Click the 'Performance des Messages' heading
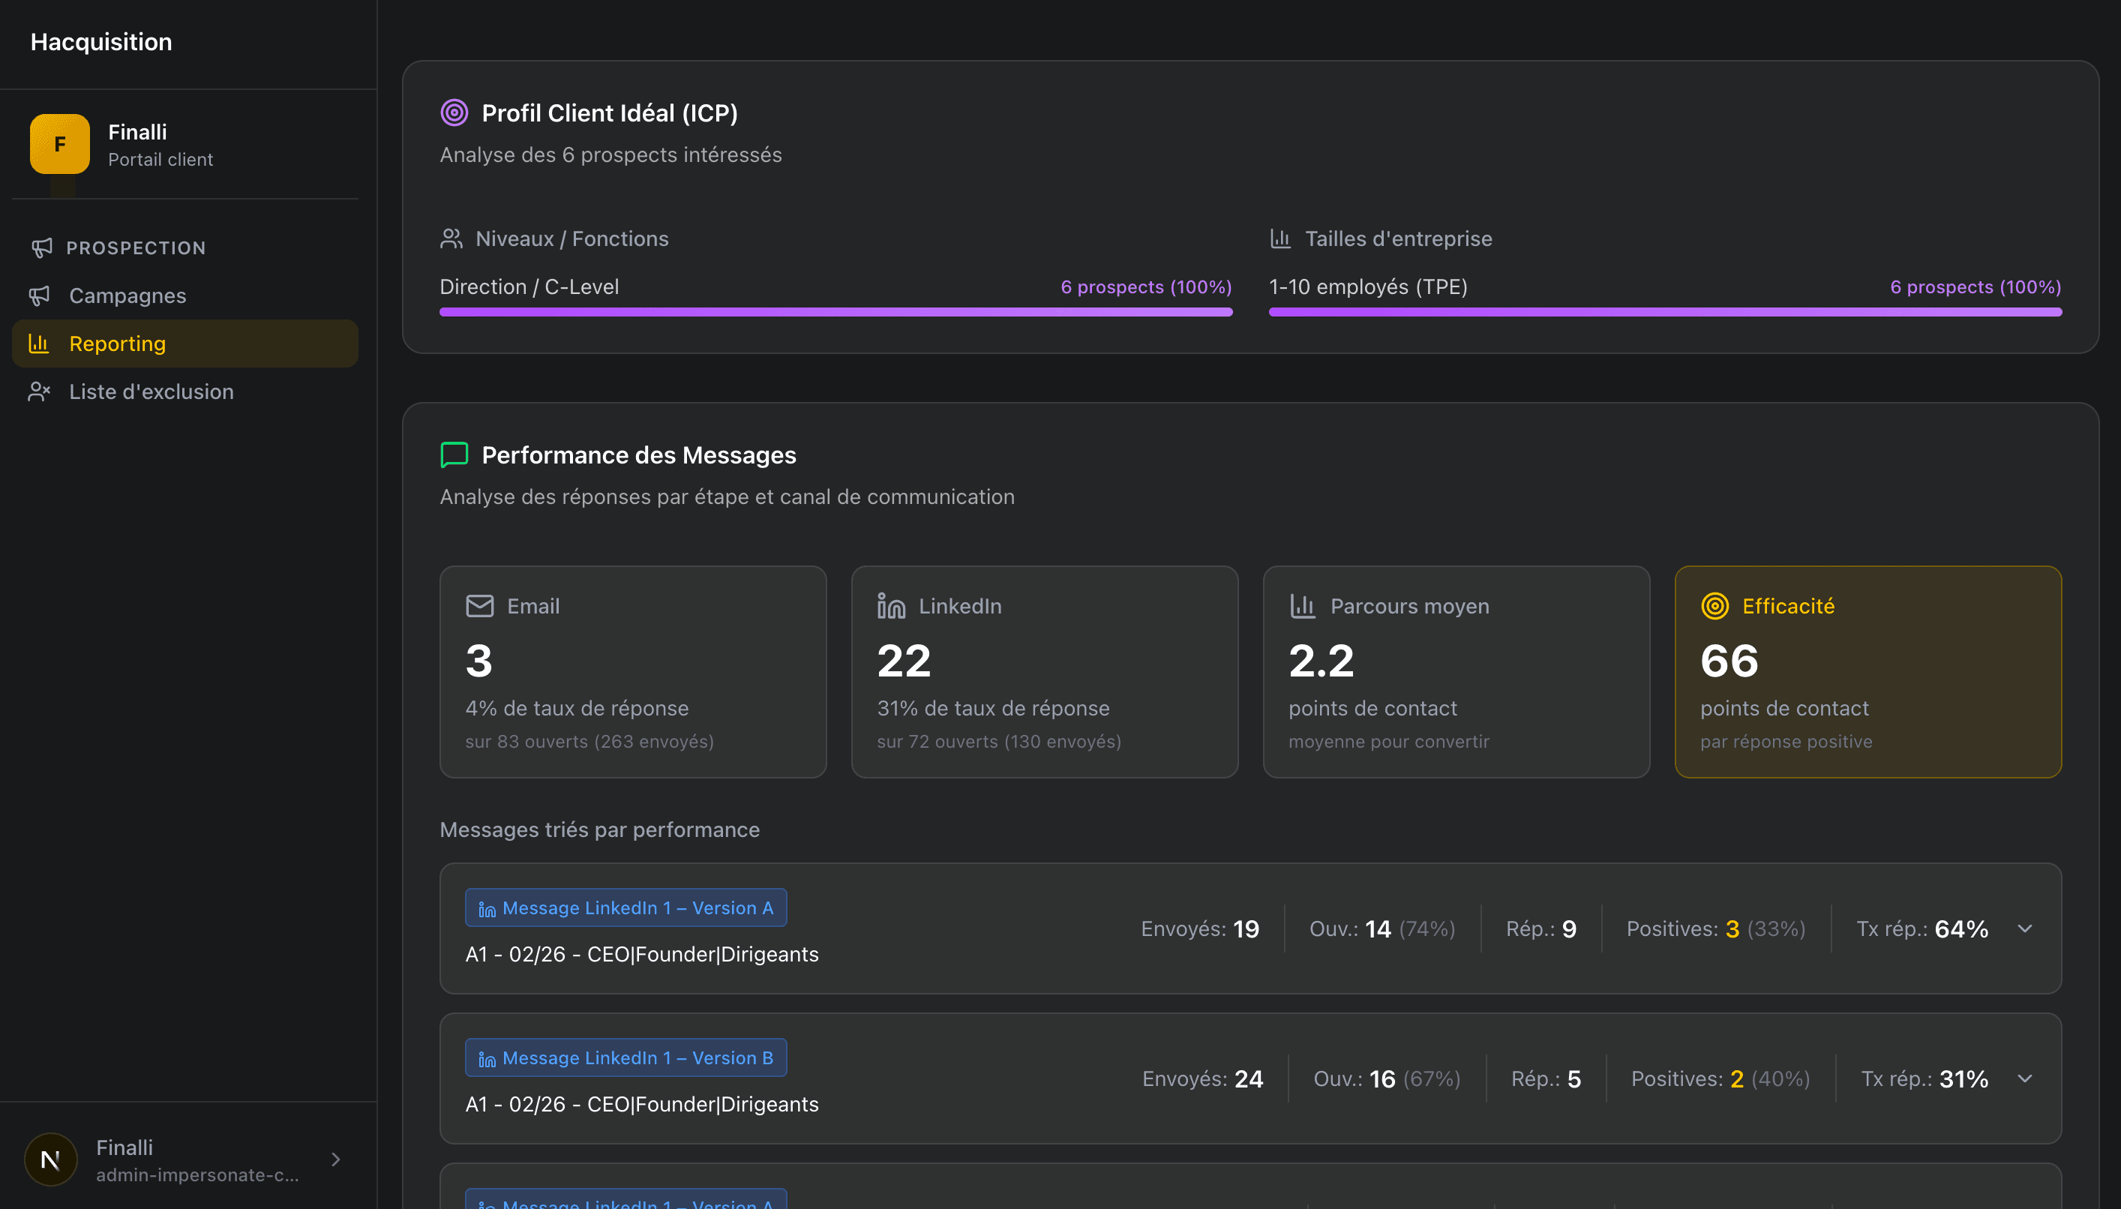The width and height of the screenshot is (2121, 1209). (x=639, y=455)
